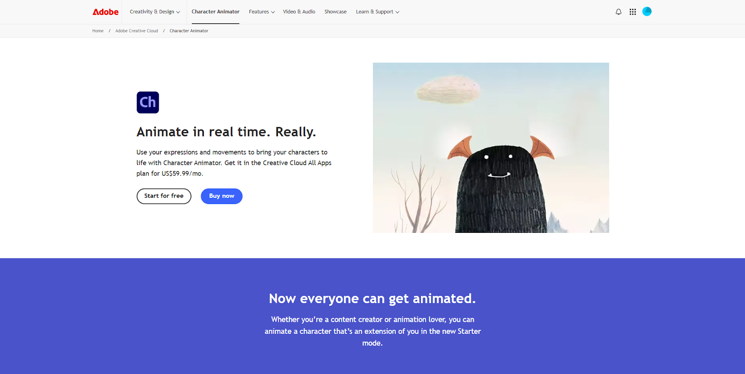The height and width of the screenshot is (374, 745).
Task: Open the Showcase nav item
Action: [x=335, y=12]
